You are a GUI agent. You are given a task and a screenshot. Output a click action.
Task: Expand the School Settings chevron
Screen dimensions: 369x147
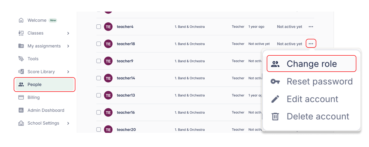pos(68,123)
